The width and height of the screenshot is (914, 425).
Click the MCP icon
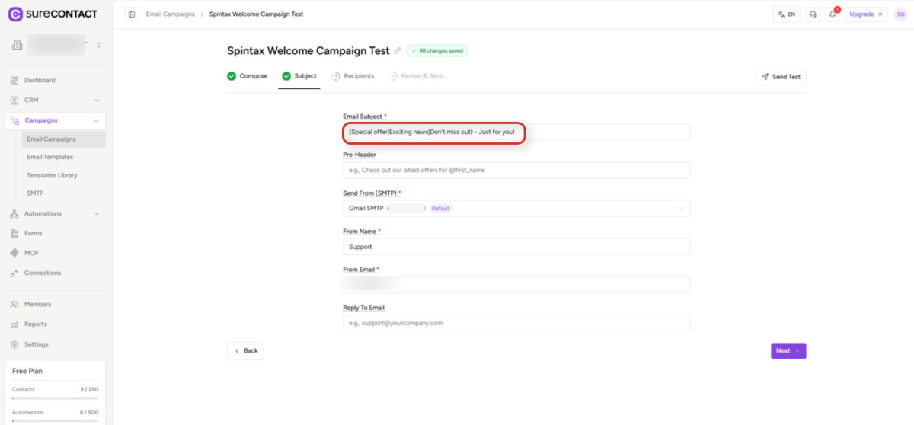(15, 253)
